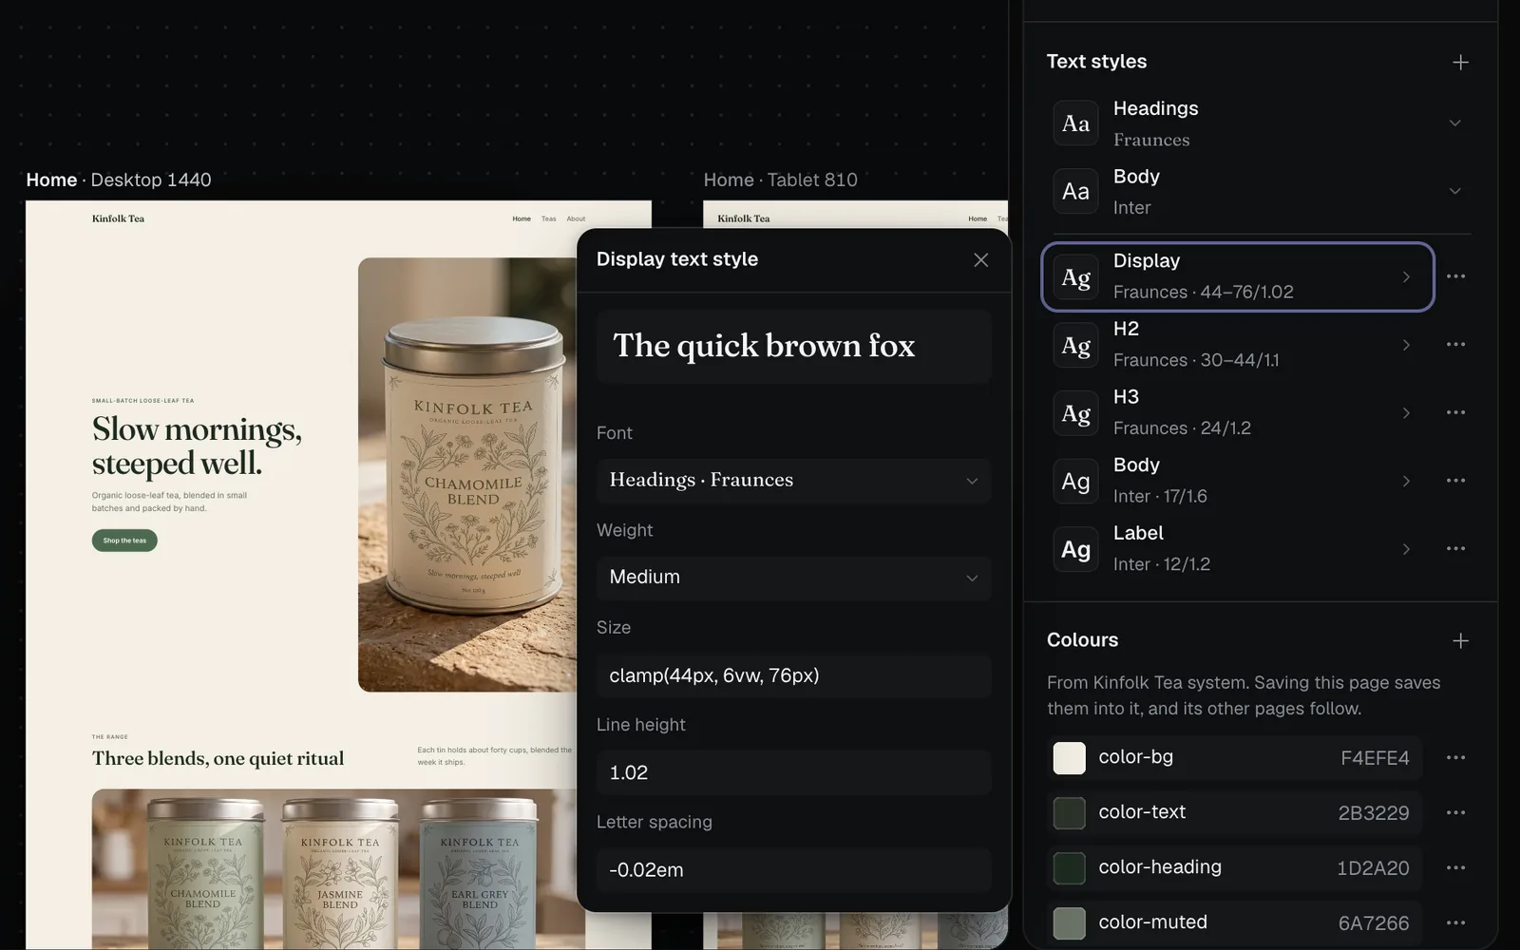1520x950 pixels.
Task: Expand the Body Inter font chevron
Action: (1454, 192)
